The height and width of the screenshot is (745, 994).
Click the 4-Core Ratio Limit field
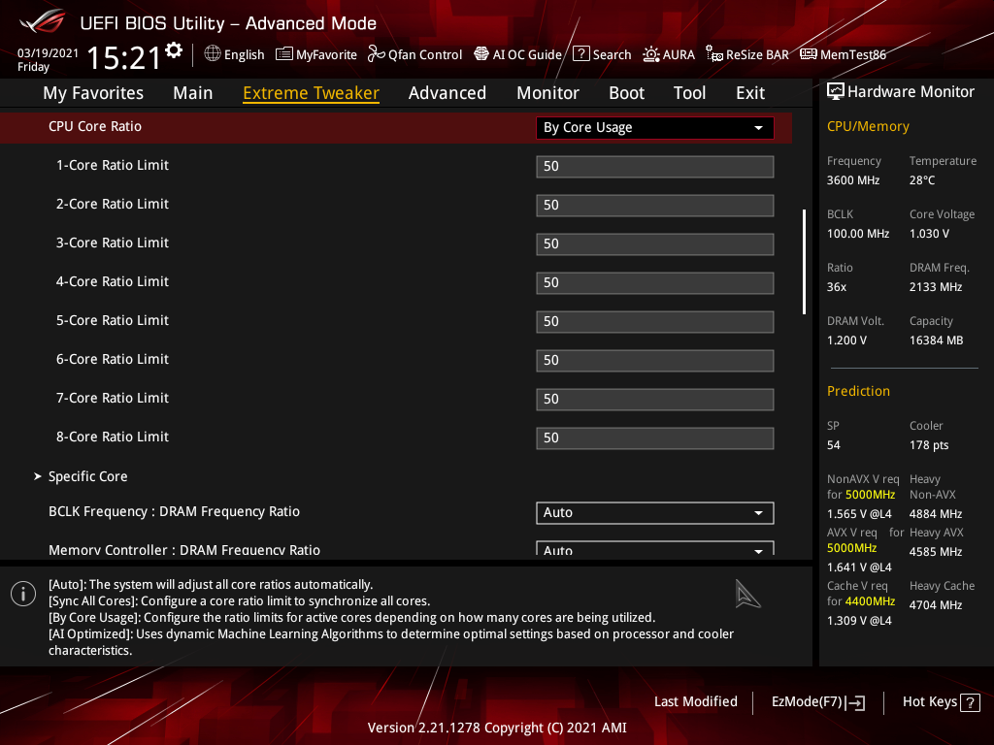coord(655,282)
